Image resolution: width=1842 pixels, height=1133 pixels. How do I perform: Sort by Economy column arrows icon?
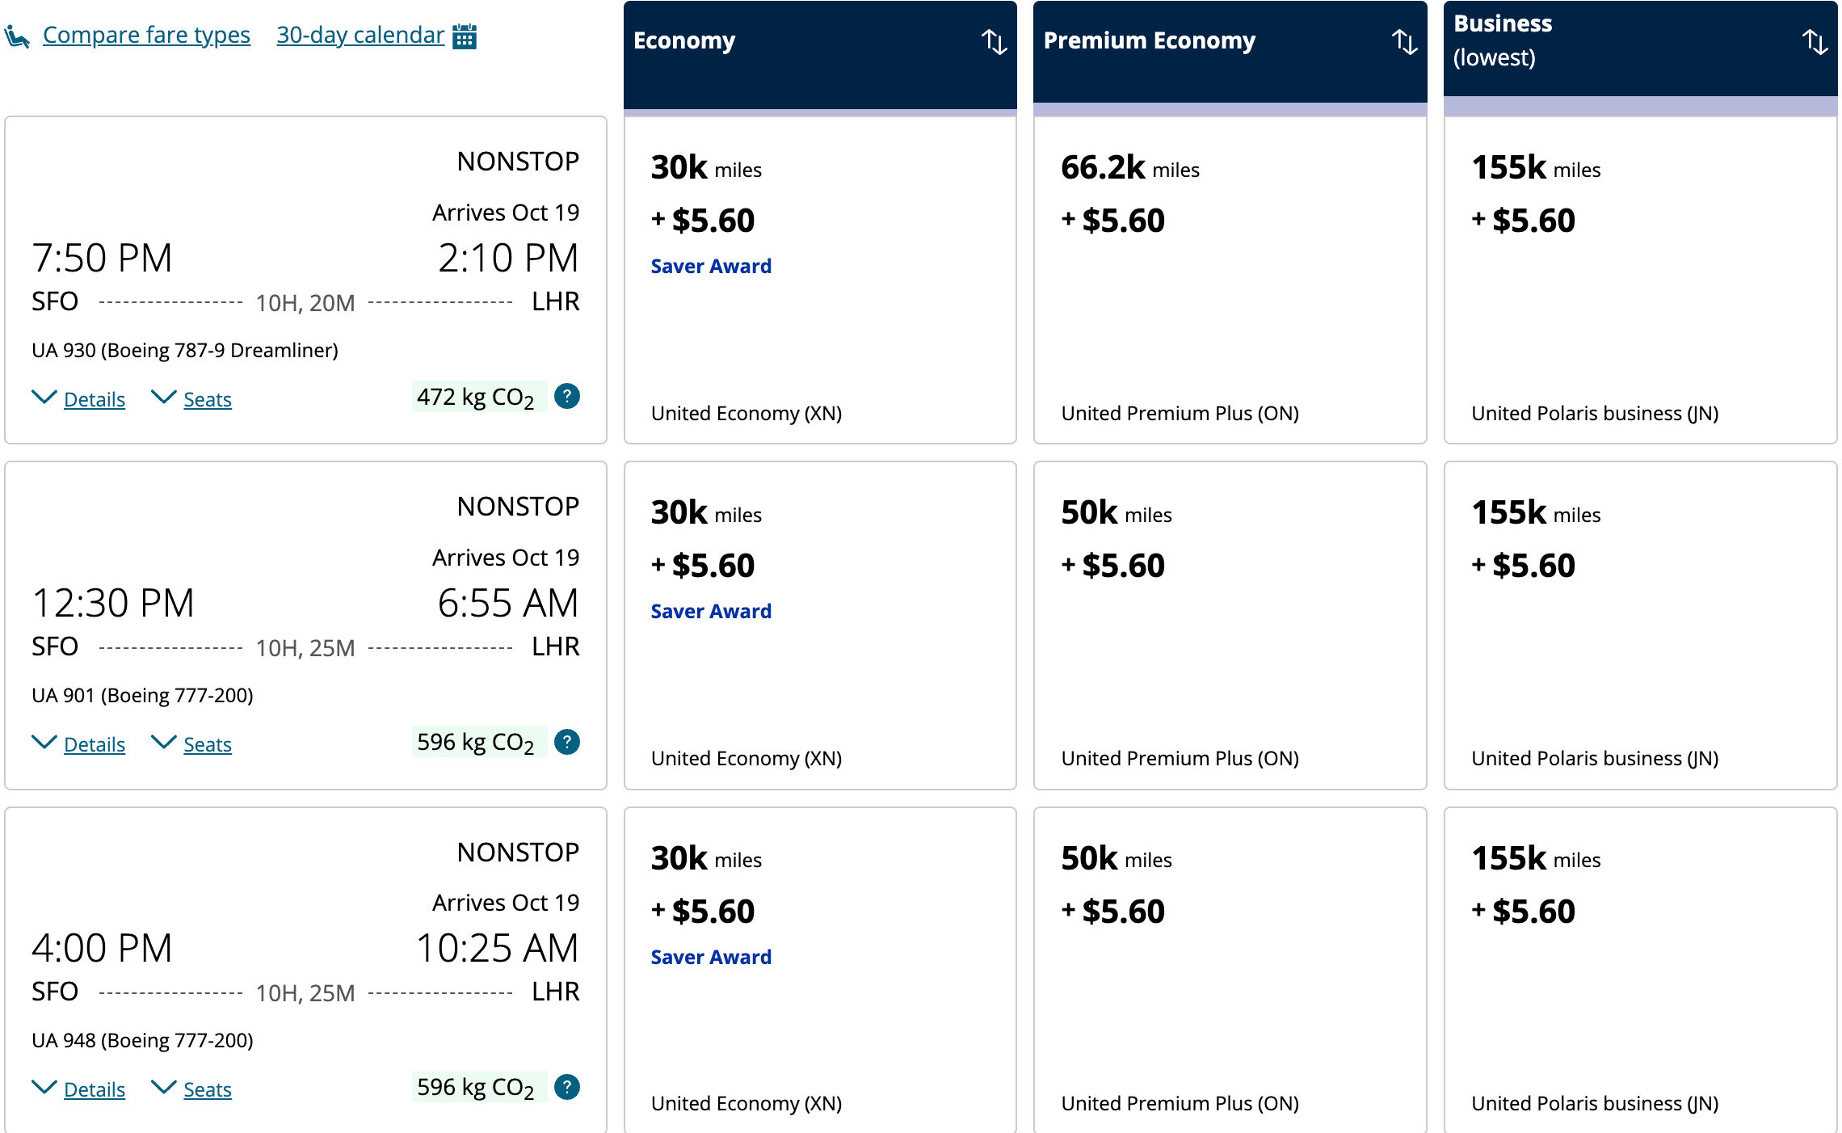coord(994,42)
